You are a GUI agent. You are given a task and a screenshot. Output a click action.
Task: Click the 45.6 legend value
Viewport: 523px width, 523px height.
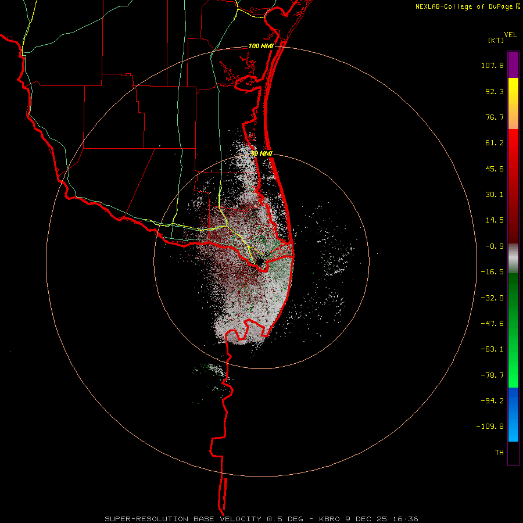coord(495,169)
